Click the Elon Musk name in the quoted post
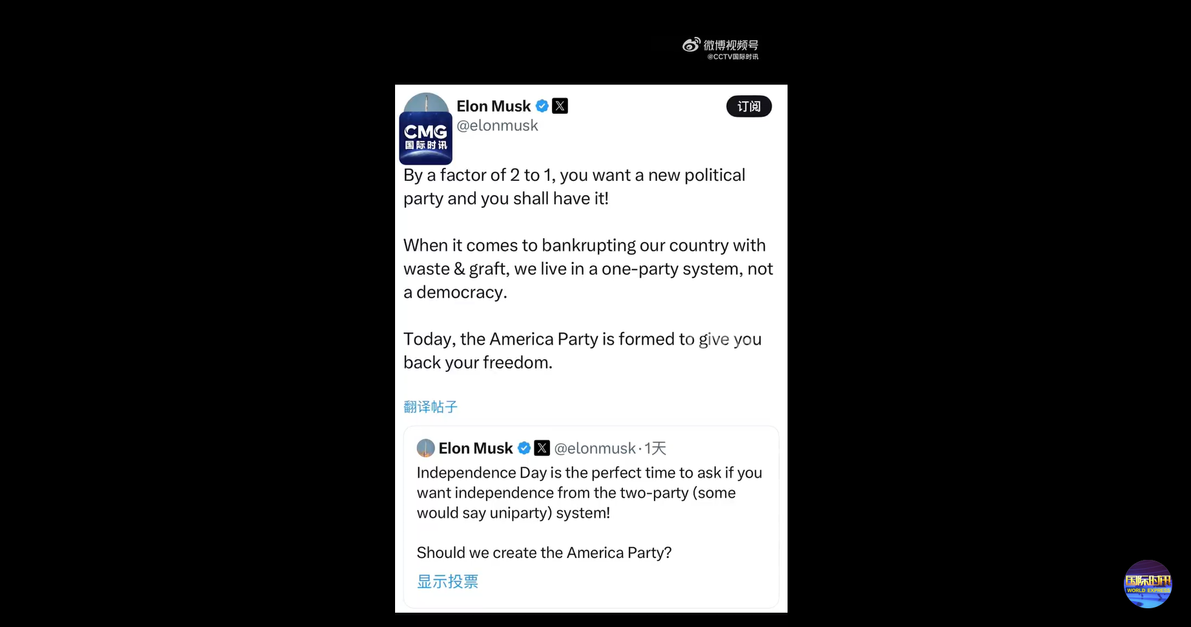Screen dimensions: 1191x627 click(x=476, y=448)
